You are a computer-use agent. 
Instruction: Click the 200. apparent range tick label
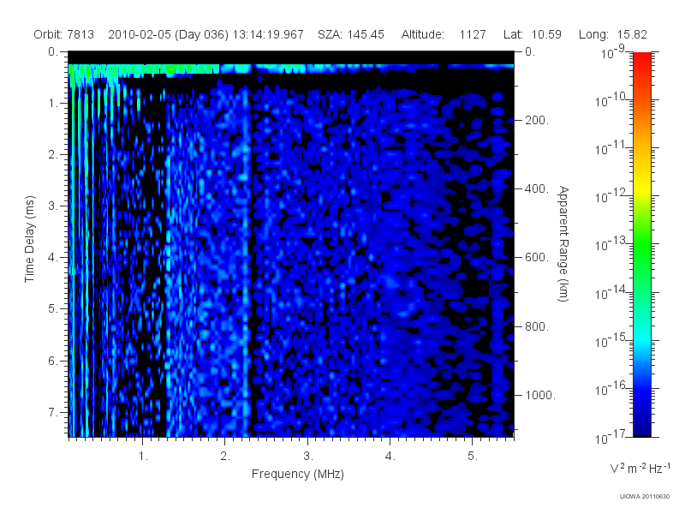click(x=537, y=120)
